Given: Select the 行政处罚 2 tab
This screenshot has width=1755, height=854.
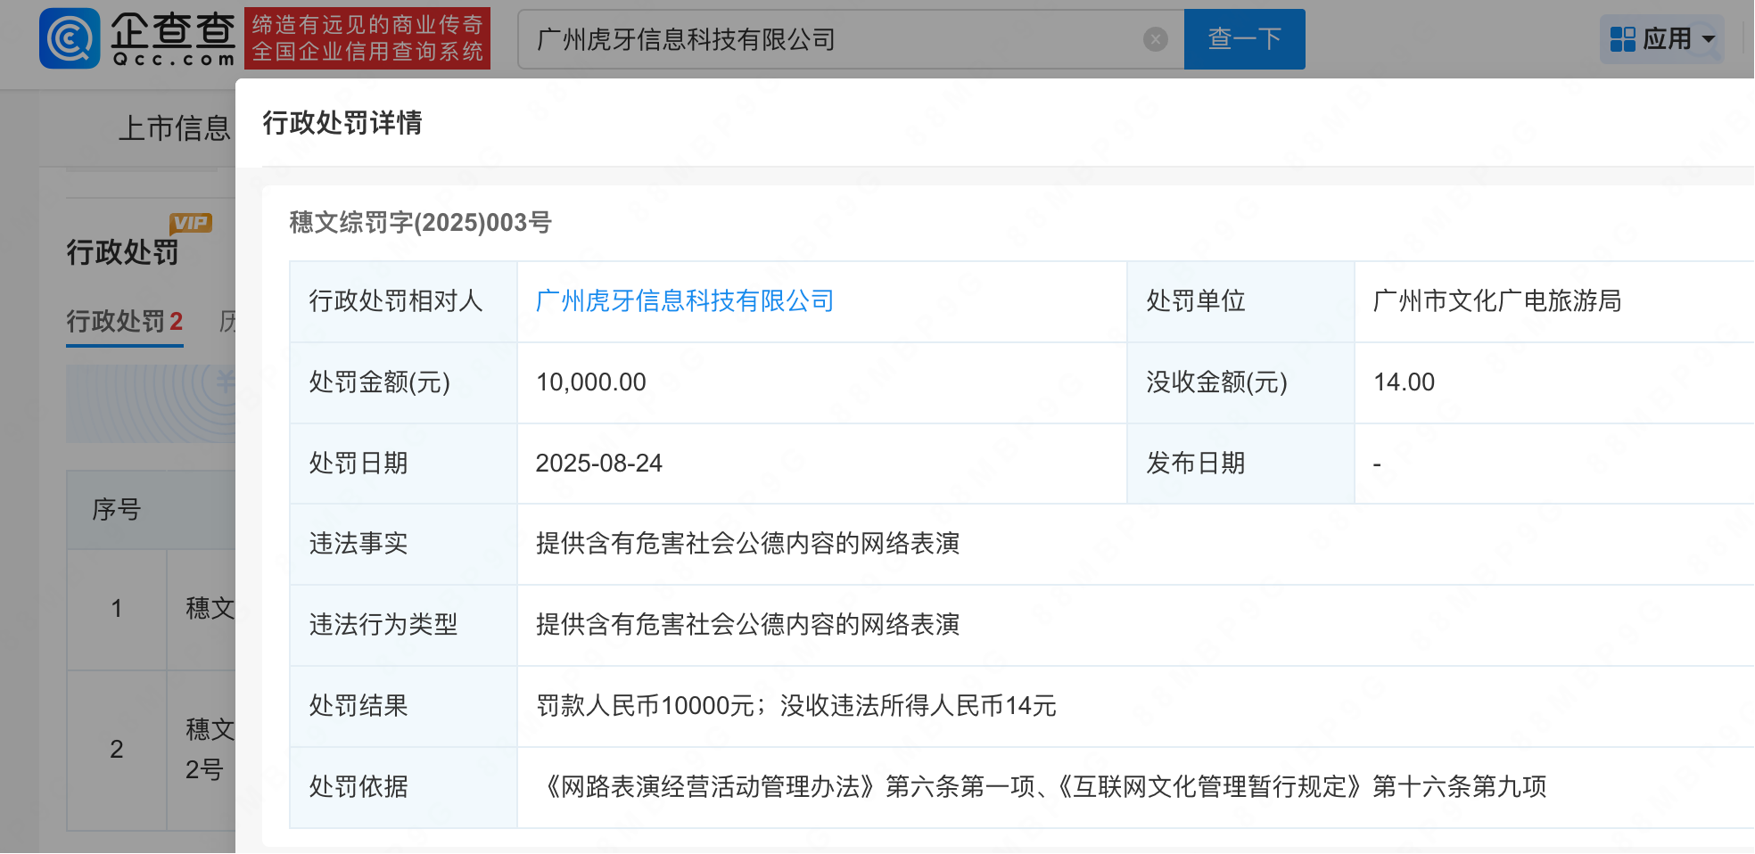Looking at the screenshot, I should (124, 322).
